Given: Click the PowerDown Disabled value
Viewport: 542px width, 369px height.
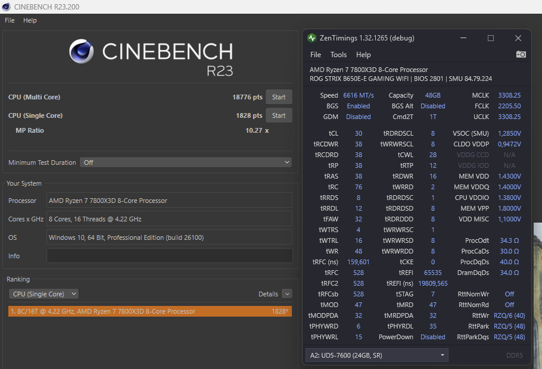Looking at the screenshot, I should coord(433,337).
